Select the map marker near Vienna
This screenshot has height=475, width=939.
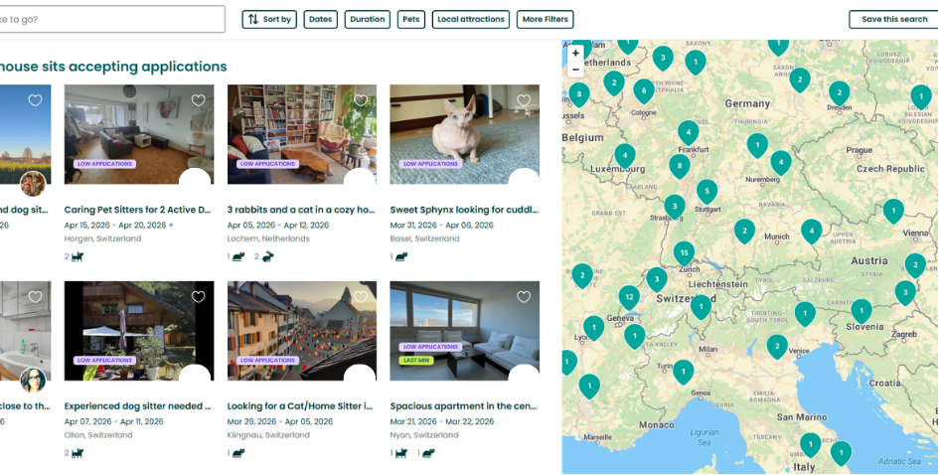pos(893,210)
